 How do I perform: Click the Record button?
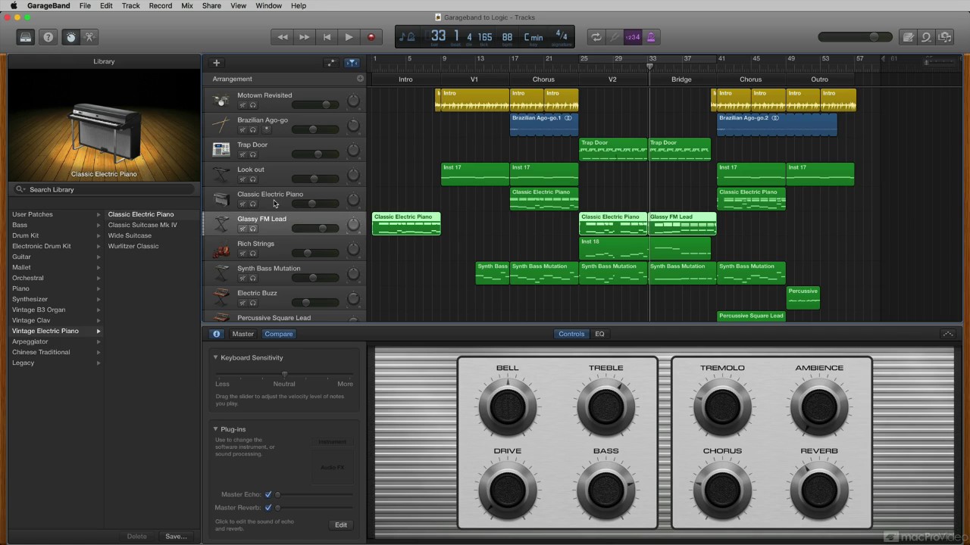tap(371, 36)
